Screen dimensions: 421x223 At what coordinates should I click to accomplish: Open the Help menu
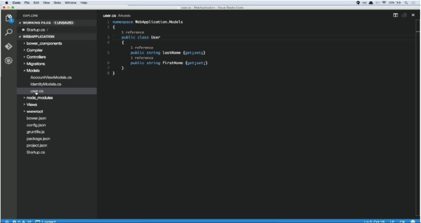(x=83, y=2)
